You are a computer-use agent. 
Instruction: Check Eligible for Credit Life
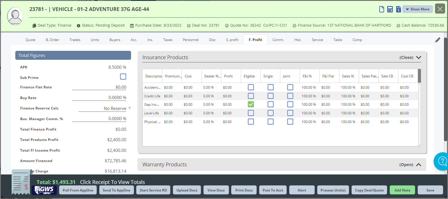(x=251, y=96)
